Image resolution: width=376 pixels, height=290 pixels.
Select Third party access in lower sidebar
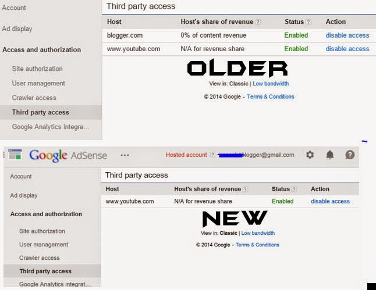tap(52, 271)
